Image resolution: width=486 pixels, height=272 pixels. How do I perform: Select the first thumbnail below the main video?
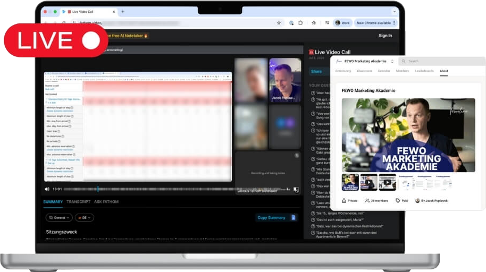tap(350, 182)
